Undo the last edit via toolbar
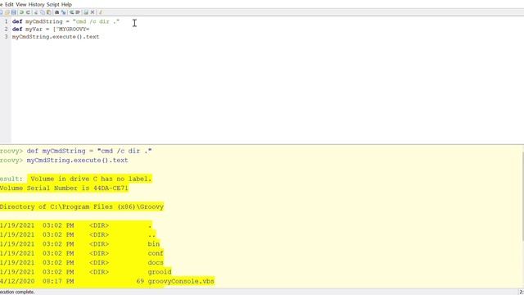This screenshot has height=295, width=524. pyautogui.click(x=21, y=12)
